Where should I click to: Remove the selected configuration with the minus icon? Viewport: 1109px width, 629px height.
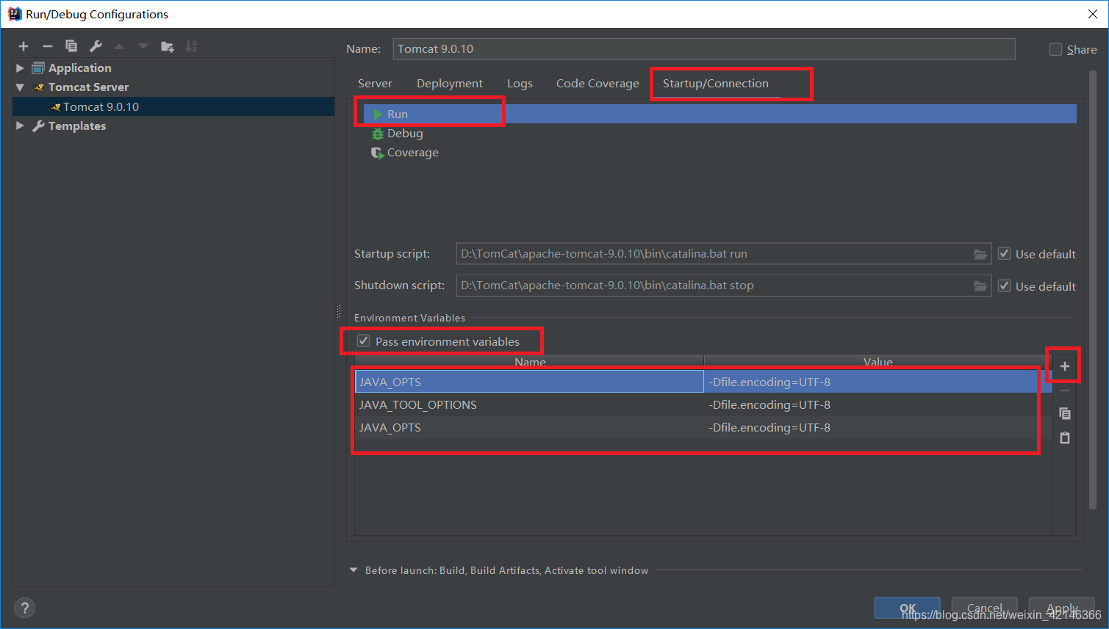coord(48,46)
